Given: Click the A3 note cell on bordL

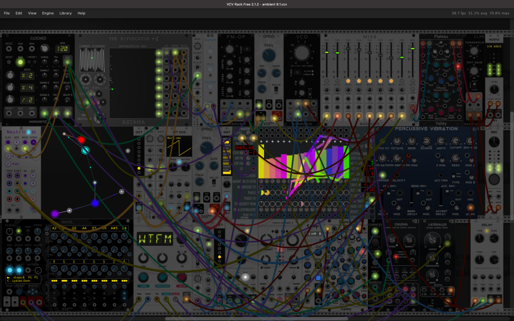Looking at the screenshot, I should click(x=54, y=228).
